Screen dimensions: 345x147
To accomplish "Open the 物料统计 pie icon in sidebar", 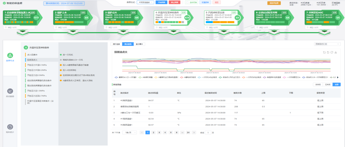I will tap(10, 127).
